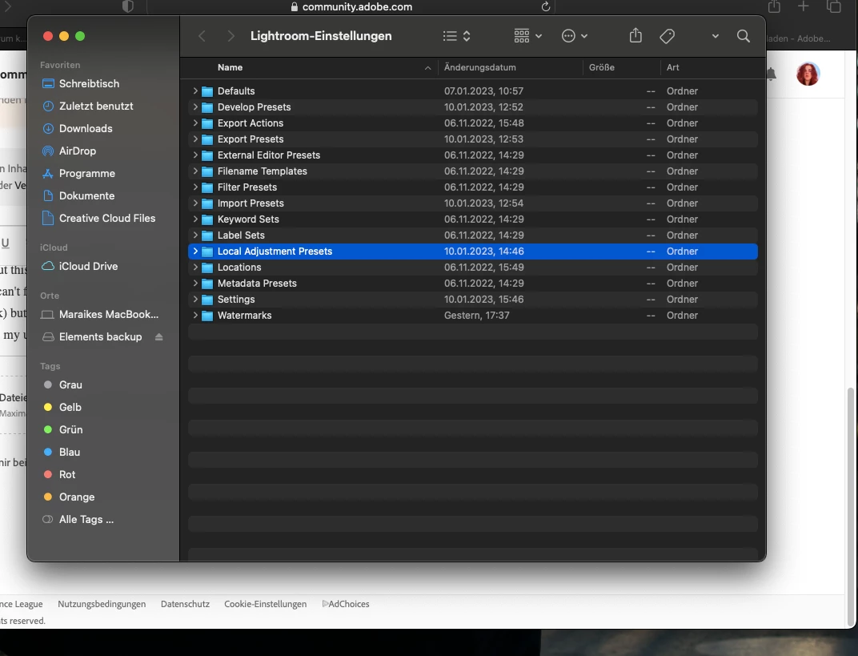
Task: Open Downloads in the sidebar
Action: point(86,129)
